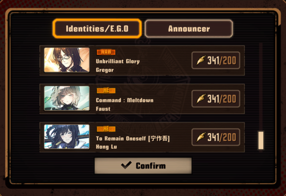Image resolution: width=286 pixels, height=196 pixels.
Task: Click the HE badge above To Remain Oneself
Action: (106, 129)
